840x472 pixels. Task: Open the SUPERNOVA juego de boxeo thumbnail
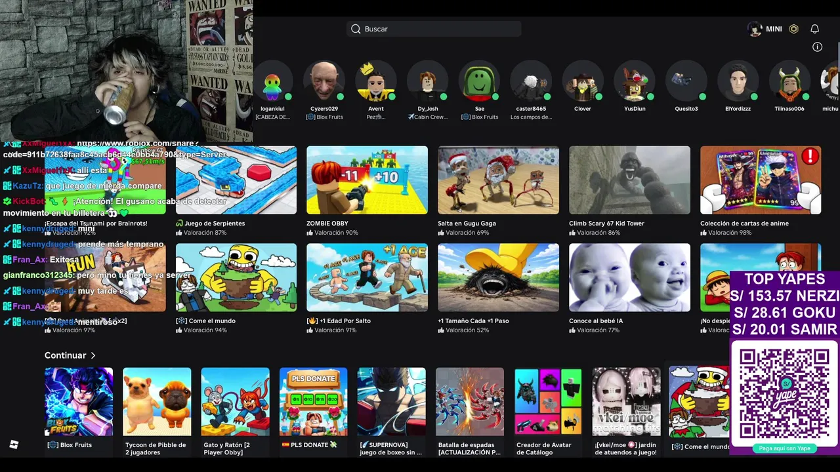click(392, 402)
